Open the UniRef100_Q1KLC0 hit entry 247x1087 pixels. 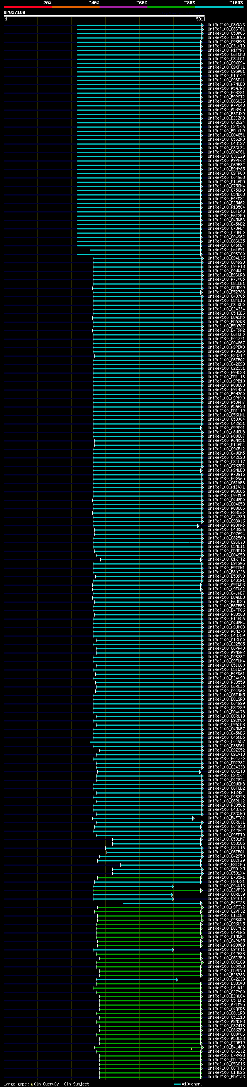[226, 640]
